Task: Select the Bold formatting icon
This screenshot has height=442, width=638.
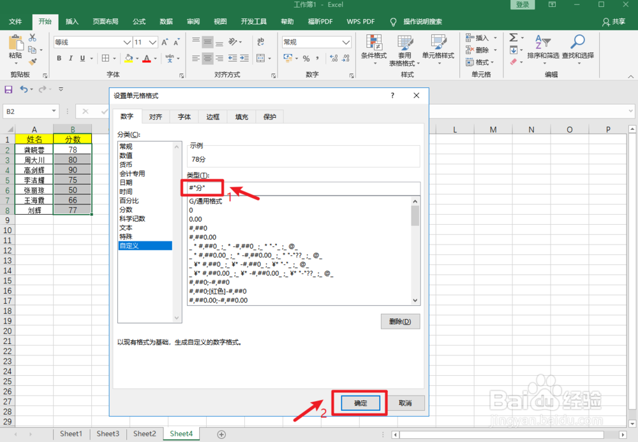Action: pyautogui.click(x=59, y=58)
